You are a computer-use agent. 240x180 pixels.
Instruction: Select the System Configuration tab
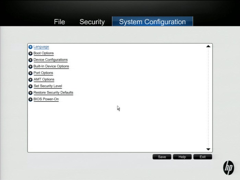point(152,22)
